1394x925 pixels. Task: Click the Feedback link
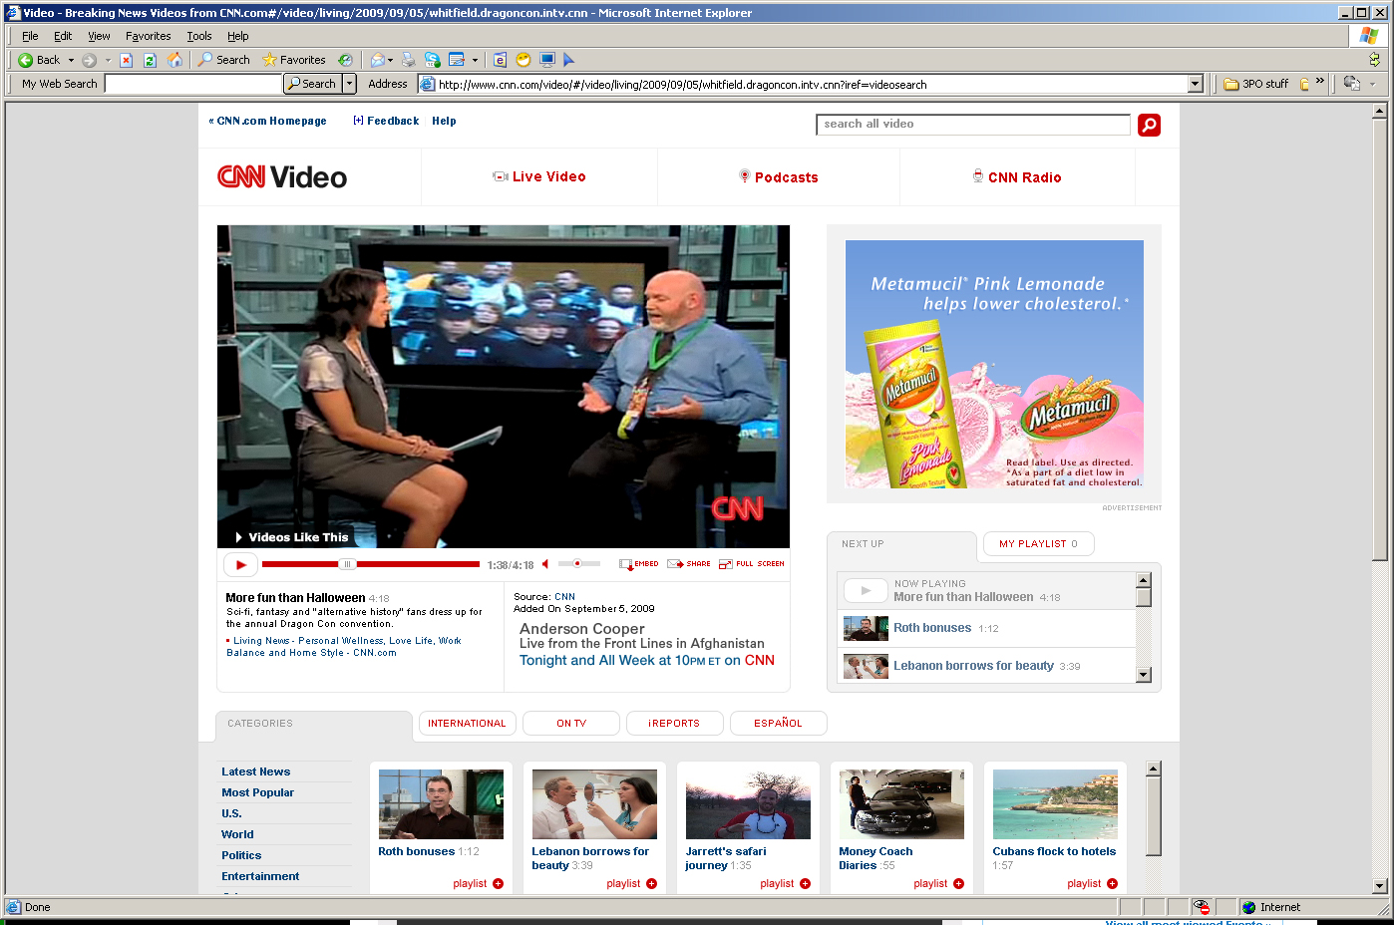[386, 121]
